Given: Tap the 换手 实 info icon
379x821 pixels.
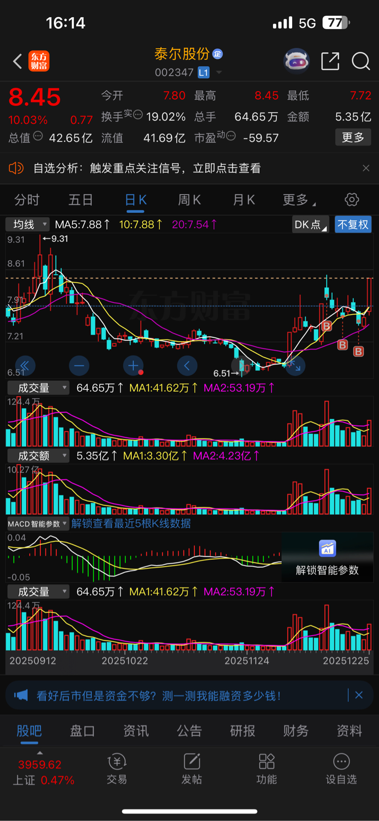Looking at the screenshot, I should (x=138, y=115).
